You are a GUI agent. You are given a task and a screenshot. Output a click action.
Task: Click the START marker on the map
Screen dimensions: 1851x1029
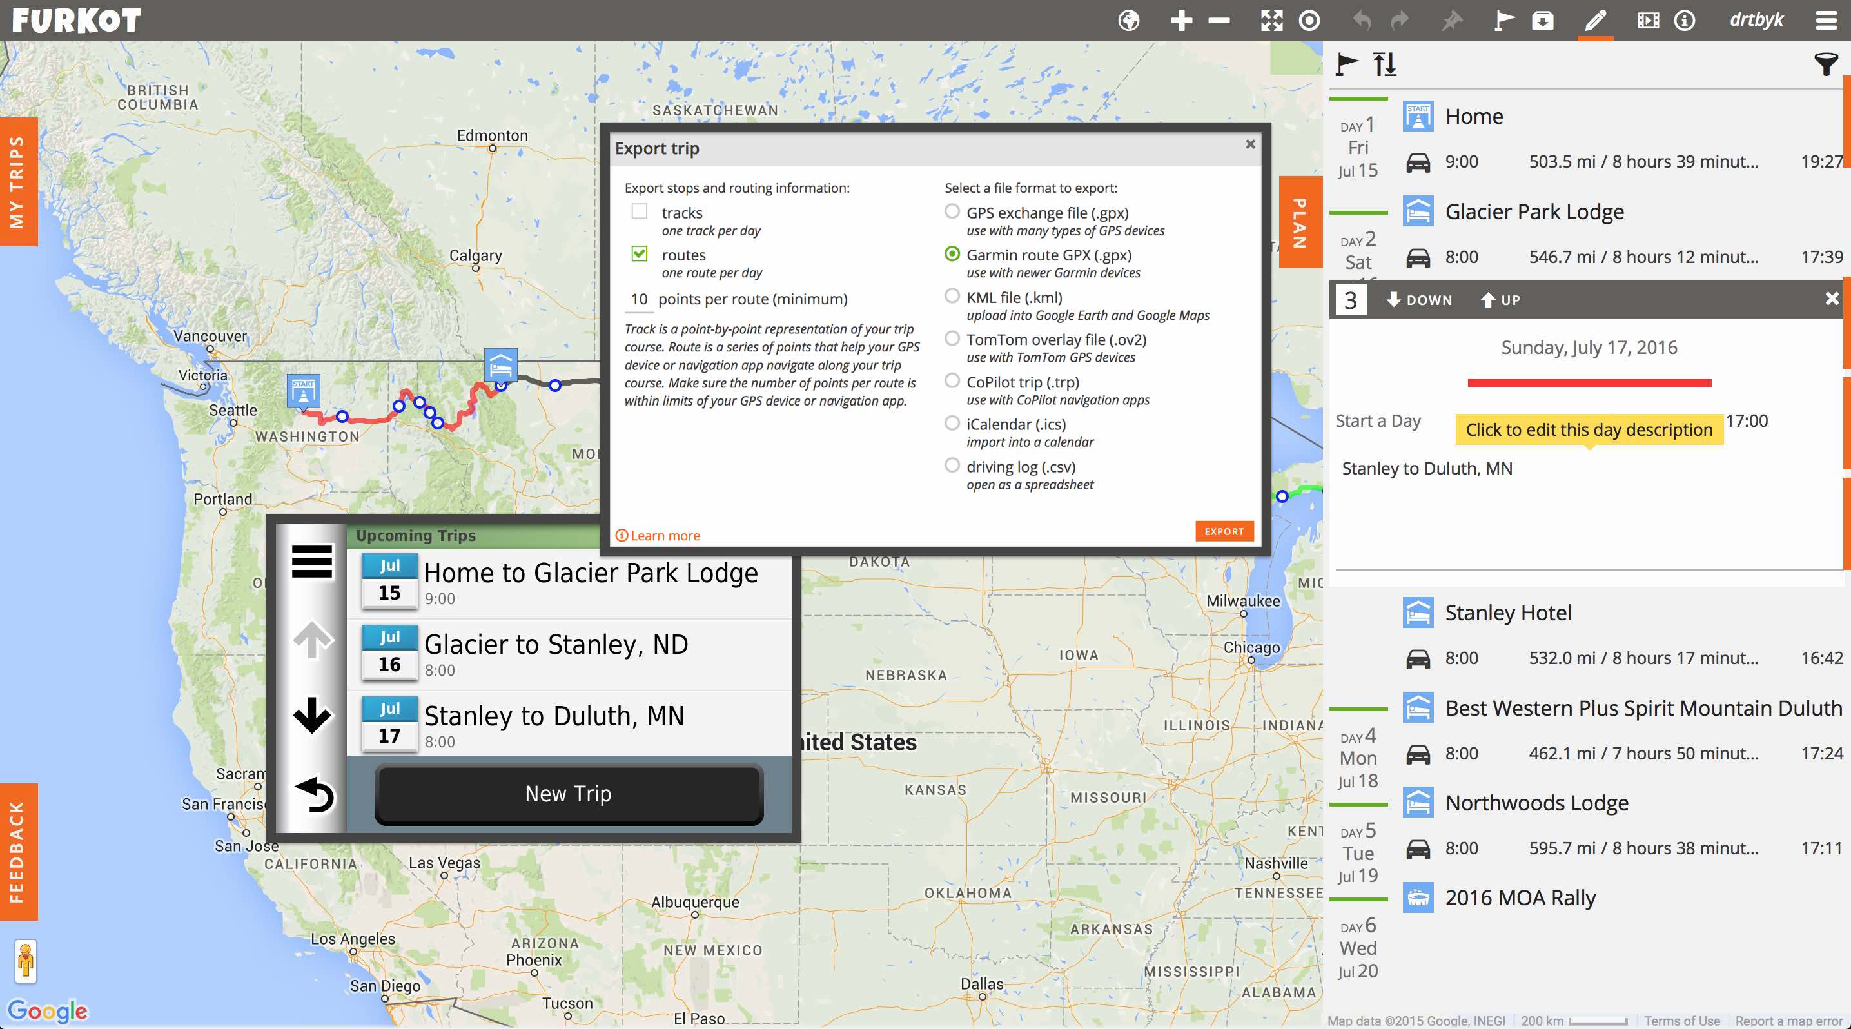point(303,391)
